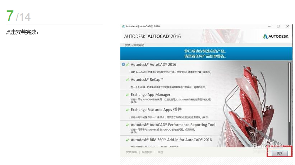
Task: Click the AUTODESK AUTOCAD 2016 header title
Action: (x=152, y=37)
